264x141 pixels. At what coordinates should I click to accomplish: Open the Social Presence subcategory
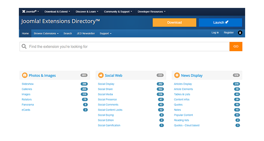click(x=107, y=100)
